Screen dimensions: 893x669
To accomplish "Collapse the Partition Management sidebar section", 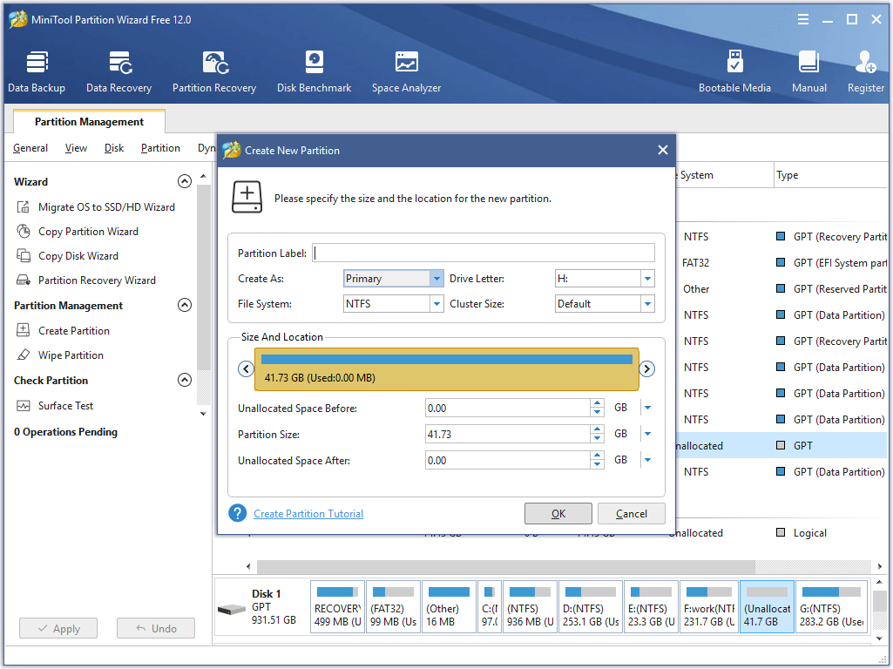I will click(x=185, y=305).
